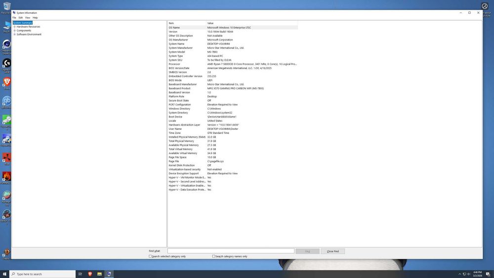494x278 pixels.
Task: Click the picture info icon on desktop
Action: coord(485,6)
